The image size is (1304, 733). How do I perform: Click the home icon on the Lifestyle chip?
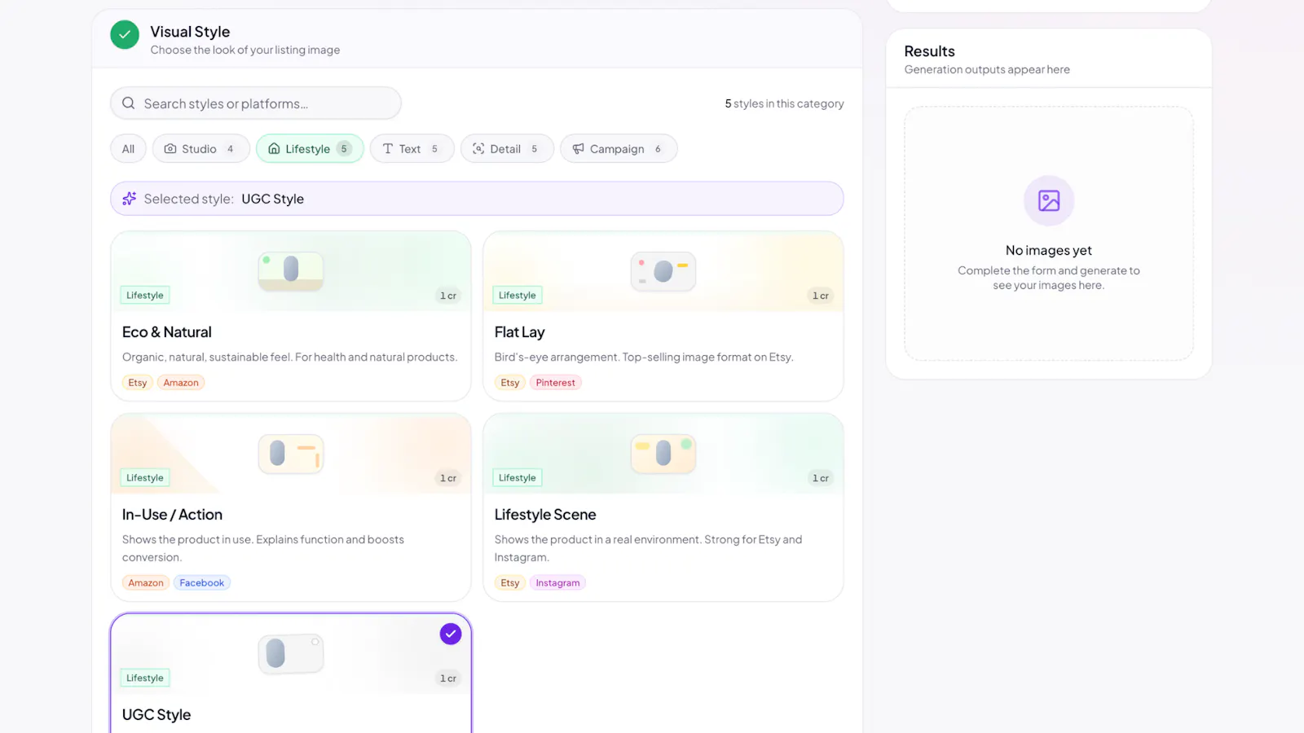274,149
